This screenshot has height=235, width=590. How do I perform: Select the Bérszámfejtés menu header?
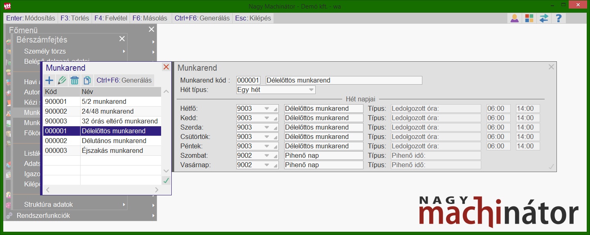tap(42, 40)
